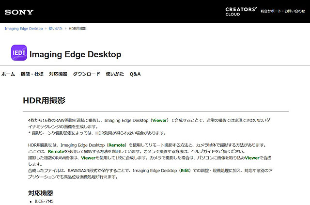Open 対応機器 in the navigation bar
Screen dimensions: 310x205
(58, 74)
